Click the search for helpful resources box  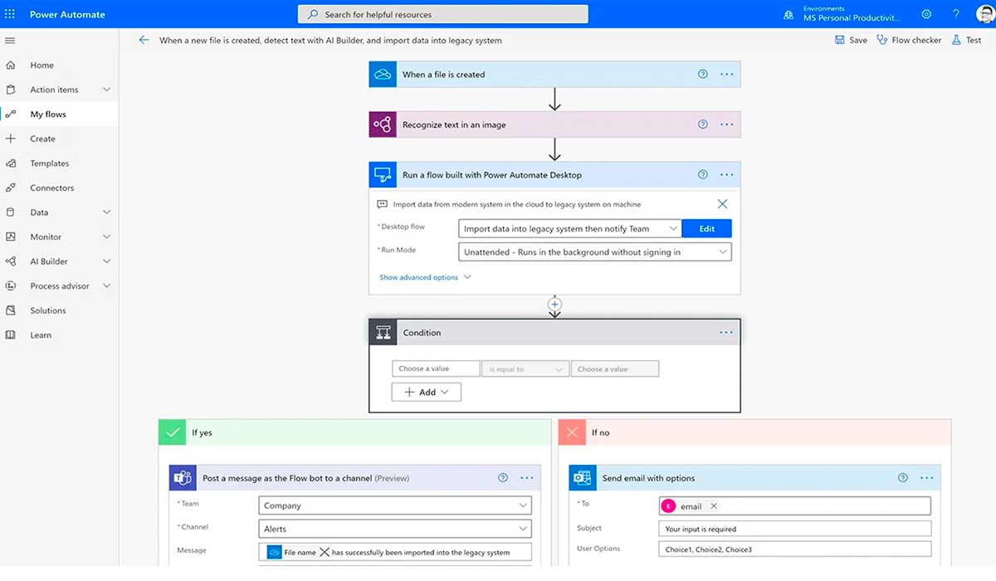point(443,14)
